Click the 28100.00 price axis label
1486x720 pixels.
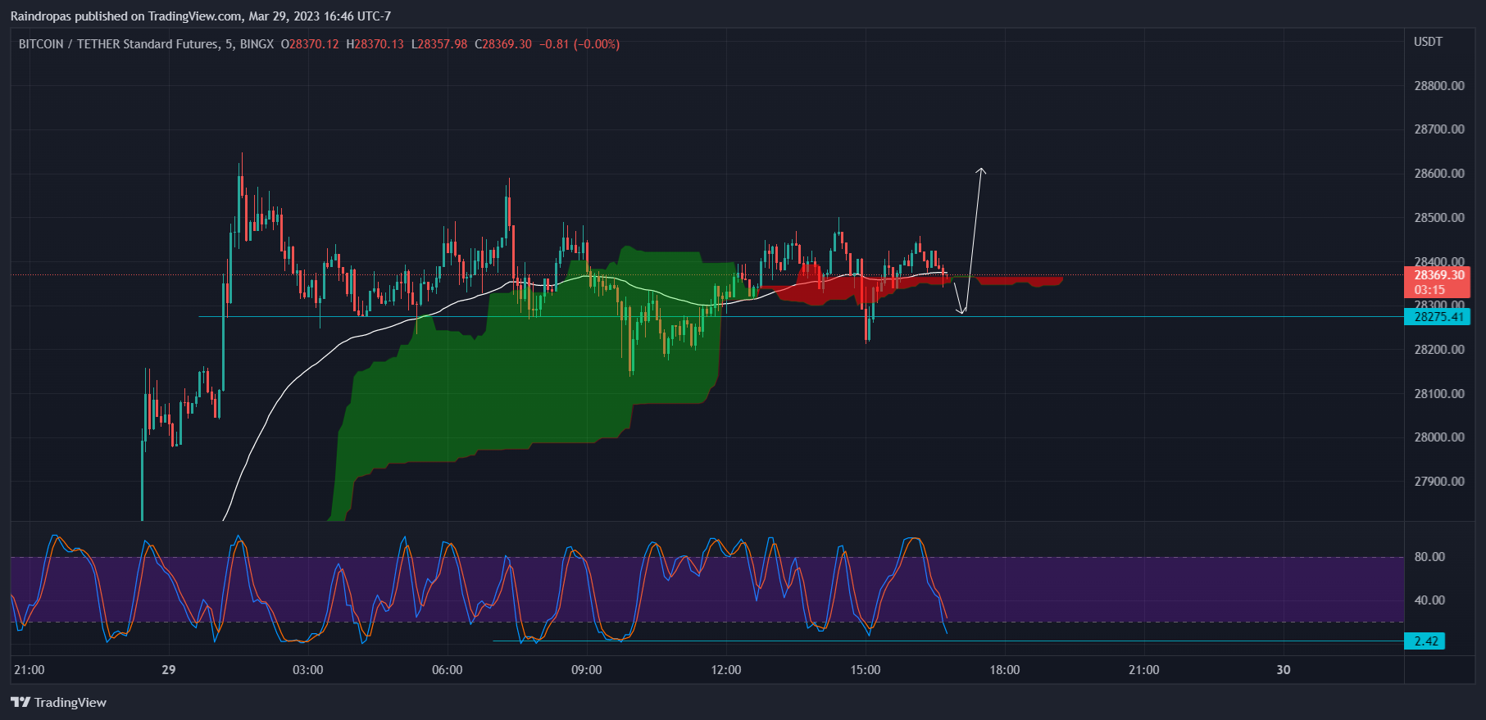(1438, 394)
